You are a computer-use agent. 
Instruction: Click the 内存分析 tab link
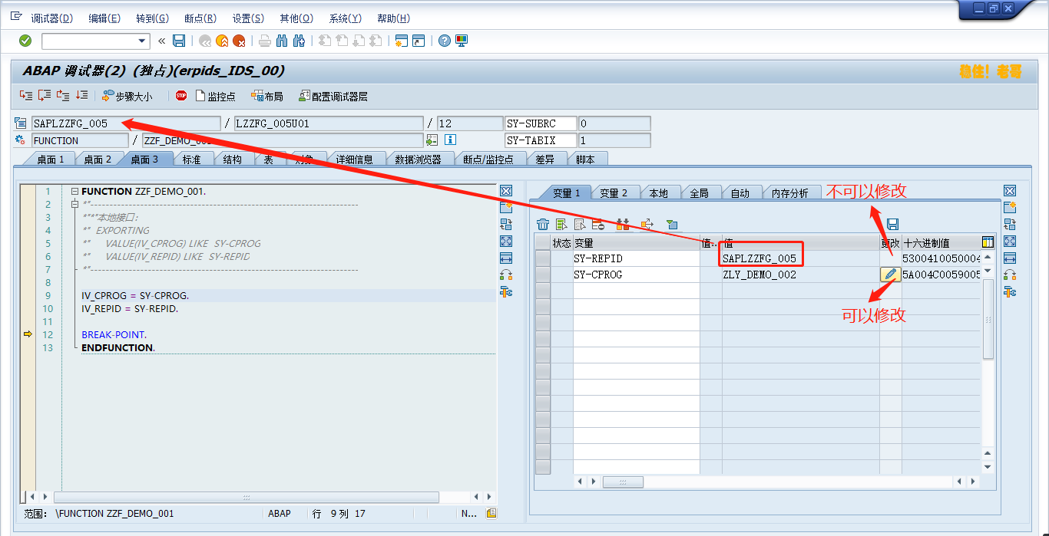tap(789, 193)
